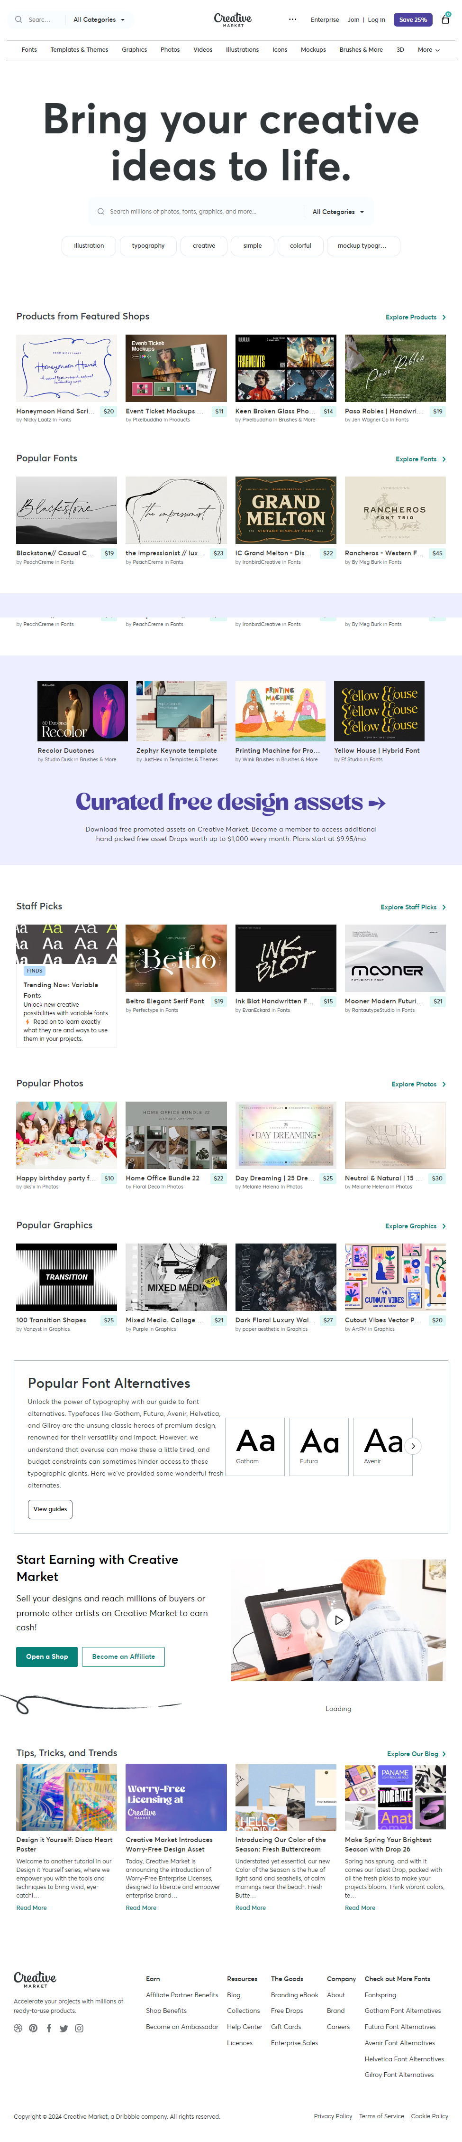The width and height of the screenshot is (462, 2142).
Task: Click the Save 25% button
Action: point(413,19)
